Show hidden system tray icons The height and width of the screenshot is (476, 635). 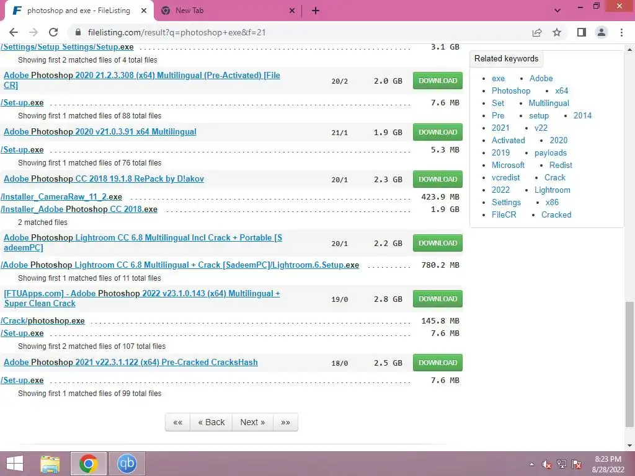531,464
